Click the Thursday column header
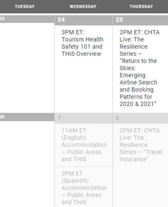 pos(141,7)
